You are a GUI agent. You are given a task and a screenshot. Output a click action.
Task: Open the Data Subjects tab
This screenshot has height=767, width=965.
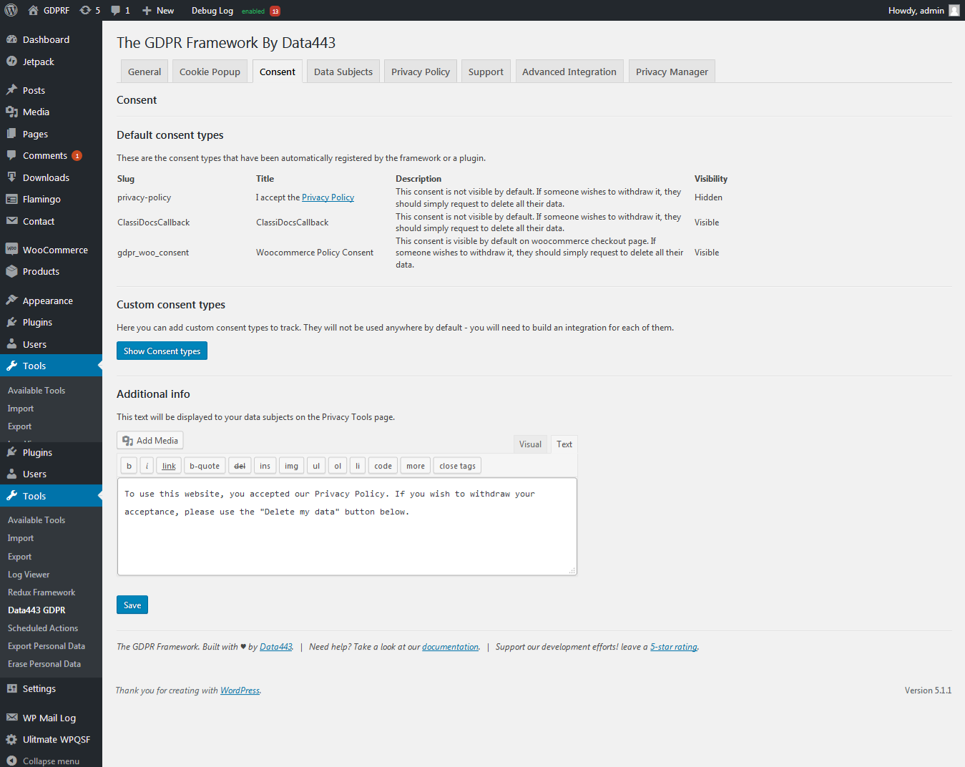pos(343,71)
